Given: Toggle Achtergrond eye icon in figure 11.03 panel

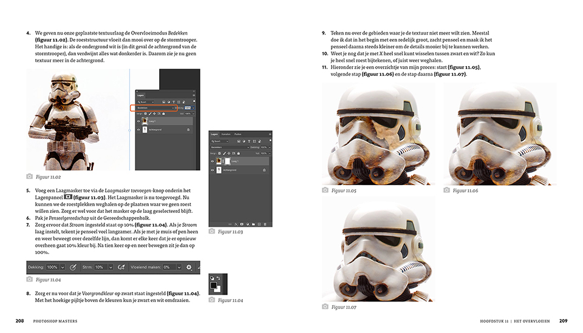Looking at the screenshot, I should 213,170.
